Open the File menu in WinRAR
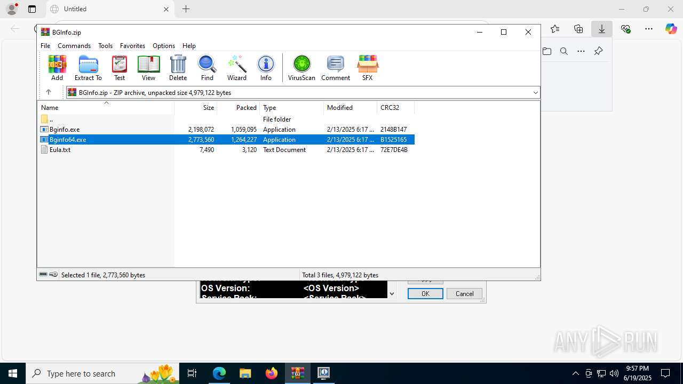This screenshot has height=384, width=683. 45,46
